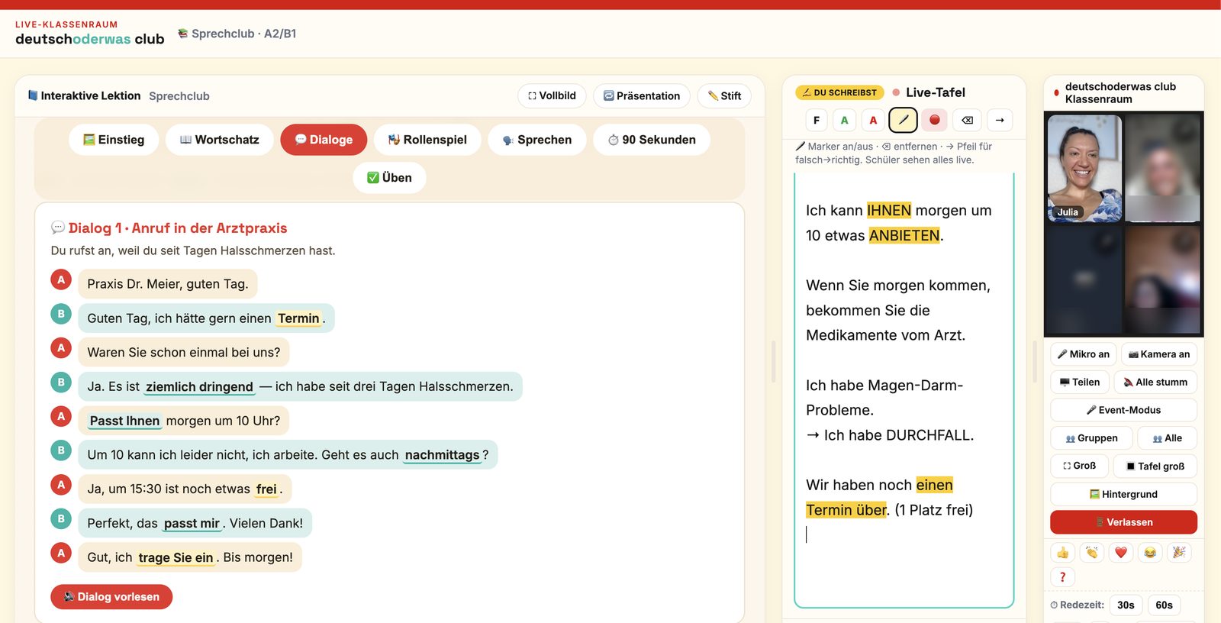This screenshot has width=1221, height=623.
Task: Open the Sprechen tab
Action: pyautogui.click(x=537, y=140)
